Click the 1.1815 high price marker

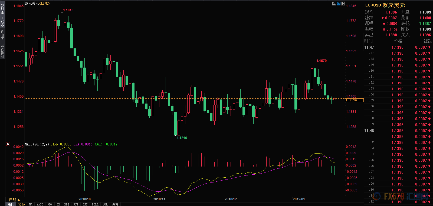[x=68, y=10]
